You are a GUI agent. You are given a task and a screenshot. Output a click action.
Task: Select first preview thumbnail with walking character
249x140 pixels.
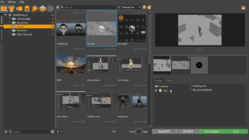(162, 65)
